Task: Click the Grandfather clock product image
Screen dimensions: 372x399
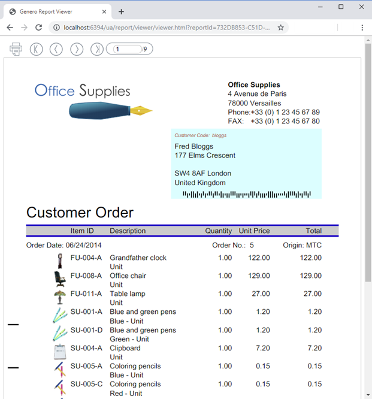Action: click(59, 261)
